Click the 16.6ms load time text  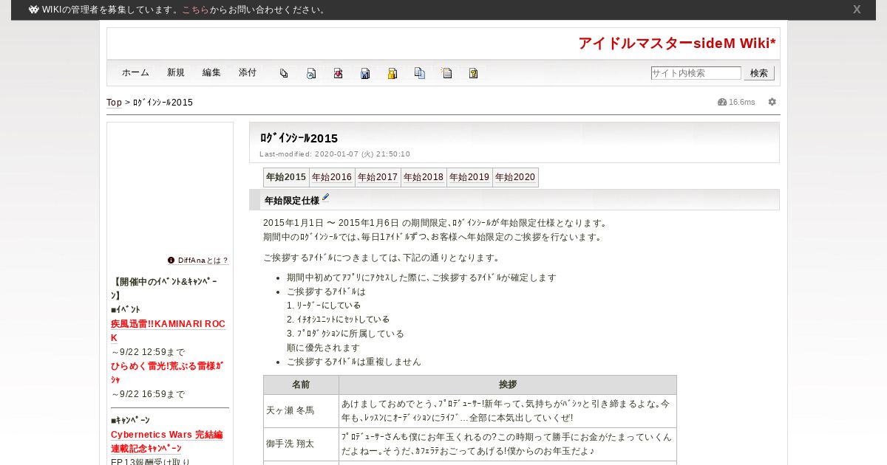pos(742,102)
